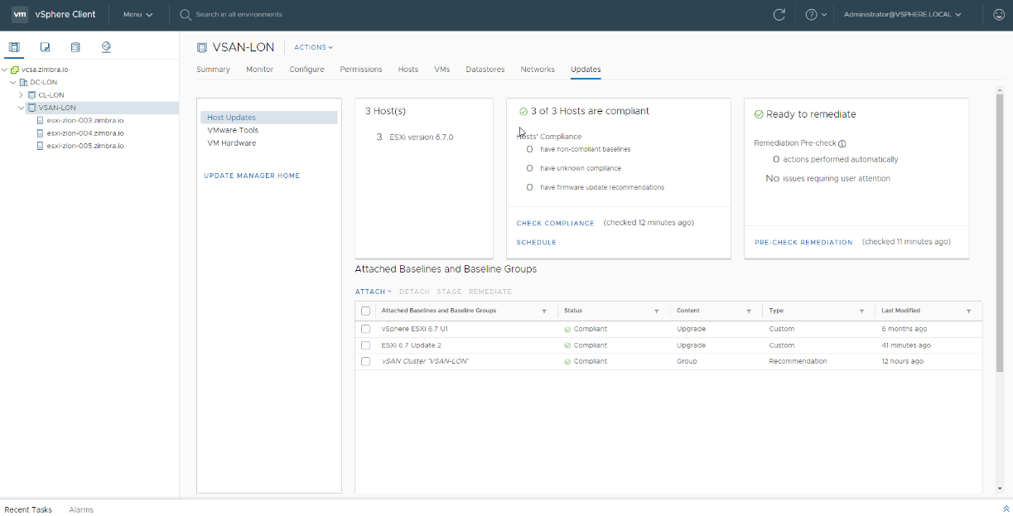Open Administrator@VSPHERE.LOCAL user menu

(x=903, y=15)
